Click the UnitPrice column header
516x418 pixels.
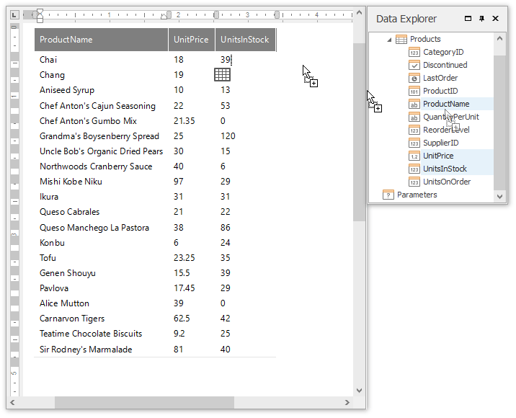[191, 40]
